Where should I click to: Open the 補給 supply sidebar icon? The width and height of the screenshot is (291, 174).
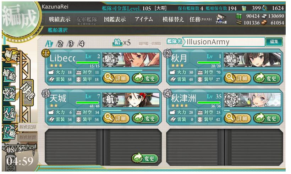(x=9, y=74)
